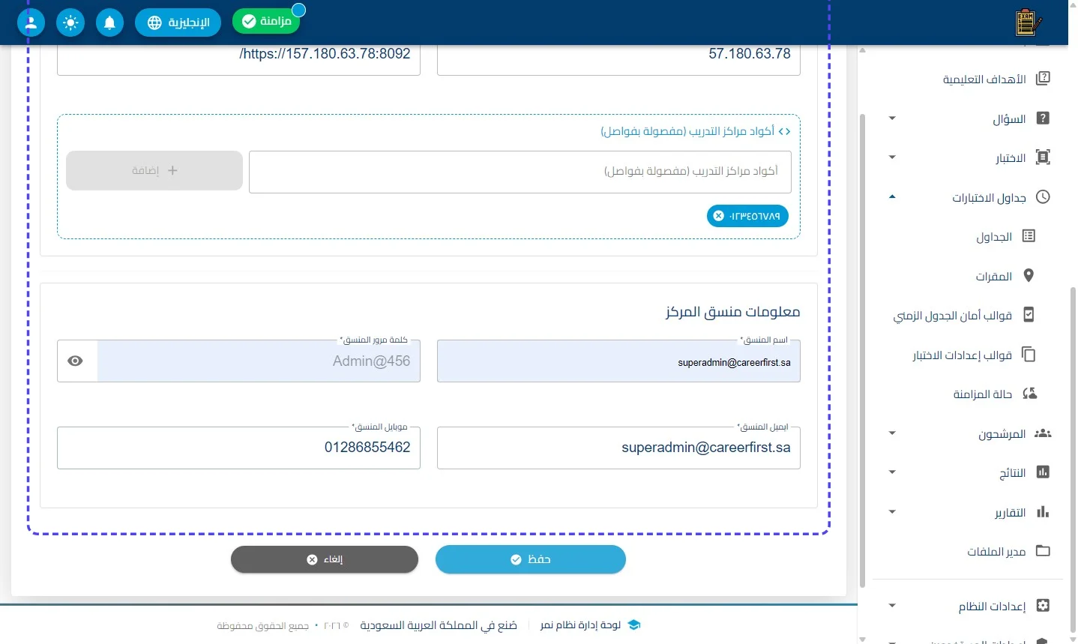Focus the أكواد مراكز التدريب input field
The height and width of the screenshot is (644, 1078).
point(520,172)
